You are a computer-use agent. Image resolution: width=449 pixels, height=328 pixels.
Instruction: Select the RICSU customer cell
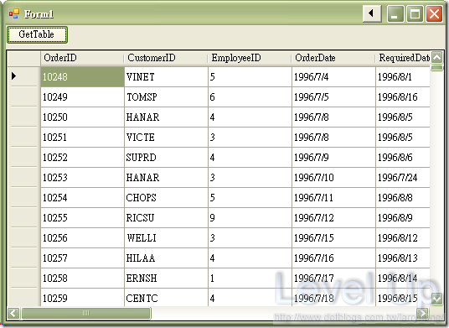[x=167, y=217]
